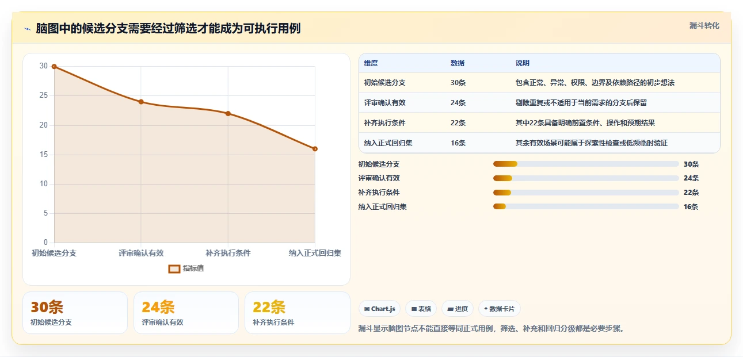
Task: Click the 补齐执行条件 progress bar
Action: coord(586,193)
